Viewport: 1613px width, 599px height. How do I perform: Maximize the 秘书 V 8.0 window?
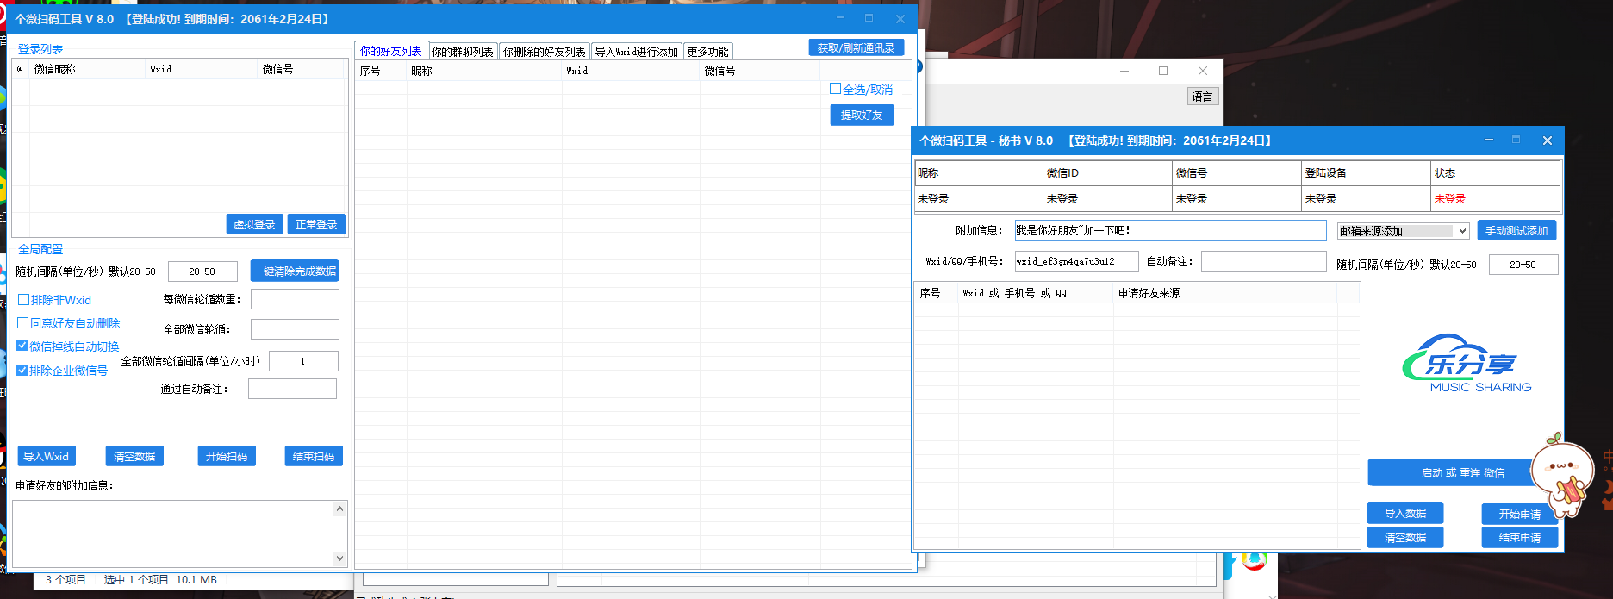click(x=1516, y=140)
